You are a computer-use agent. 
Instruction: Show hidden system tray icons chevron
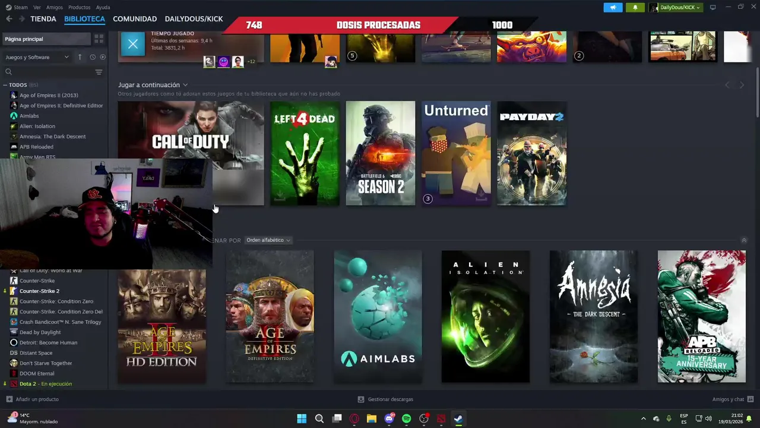643,418
